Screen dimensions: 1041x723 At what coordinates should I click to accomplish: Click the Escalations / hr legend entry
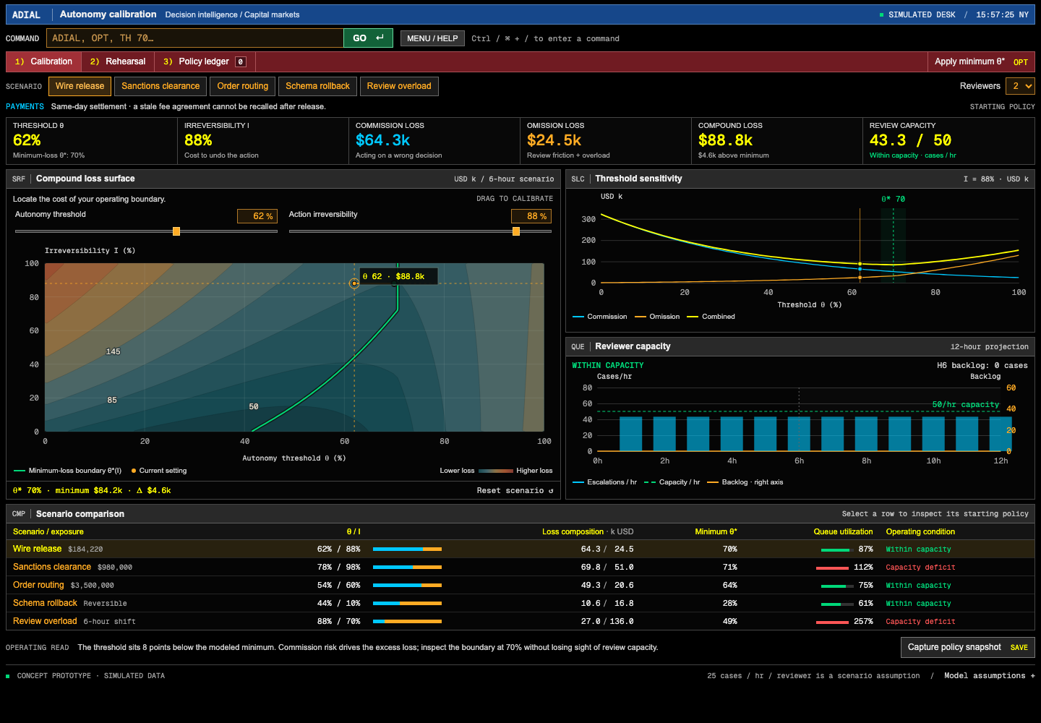point(605,482)
